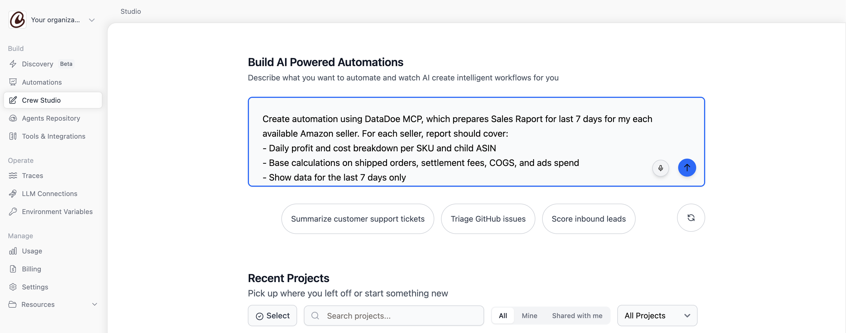Submit prompt with the blue arrow button

(x=687, y=168)
